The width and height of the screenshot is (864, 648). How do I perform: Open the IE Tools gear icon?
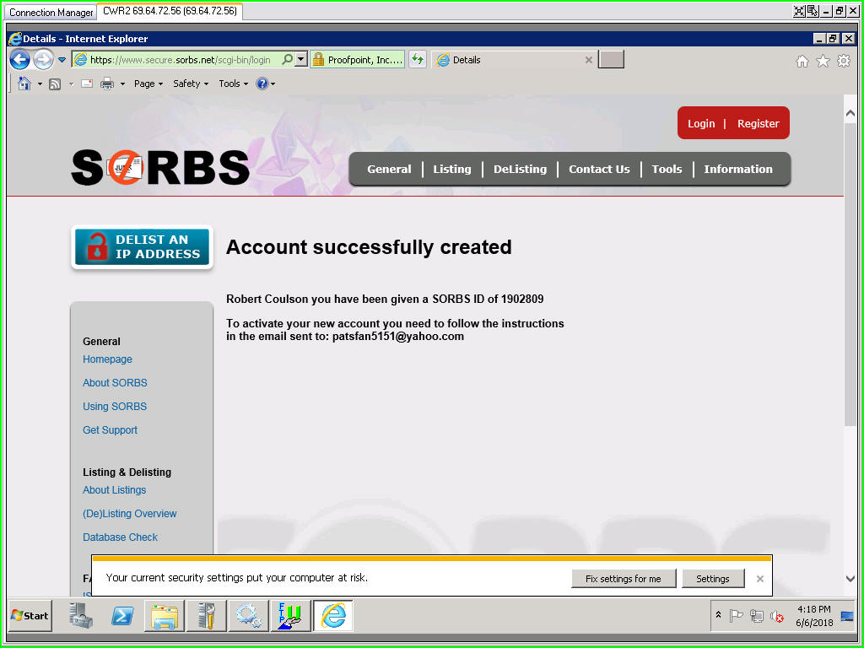(x=844, y=61)
